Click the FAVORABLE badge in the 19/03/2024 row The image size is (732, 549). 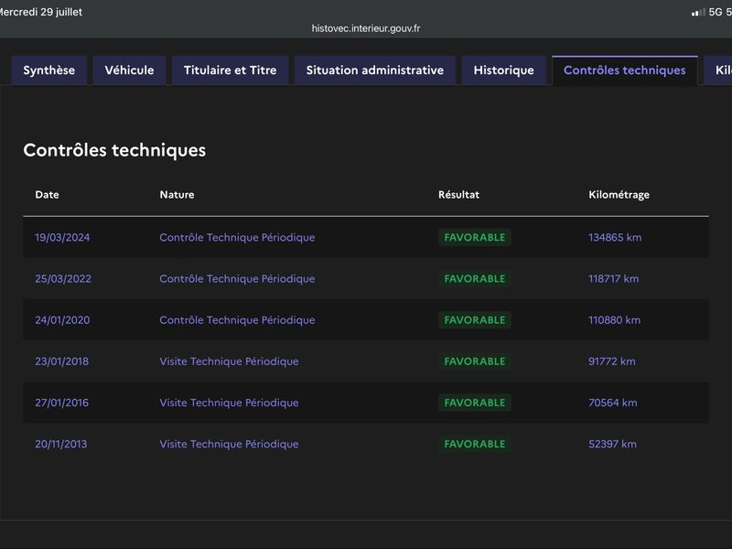pos(475,238)
